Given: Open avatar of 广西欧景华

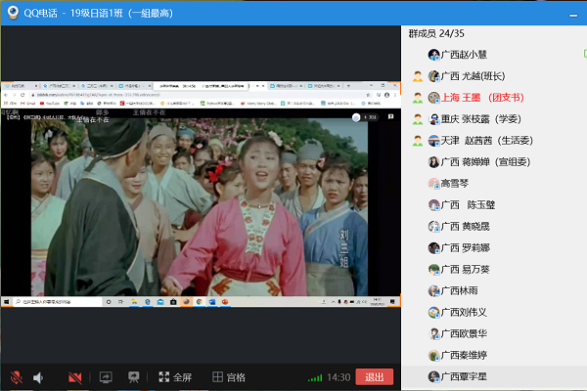Looking at the screenshot, I should point(433,333).
